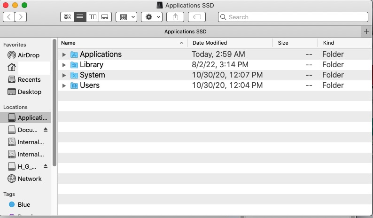Select the System folder icon

pos(74,75)
